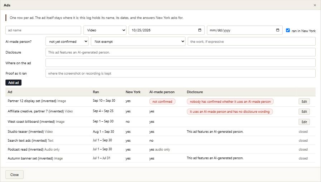The height and width of the screenshot is (182, 321).
Task: Click the 'no disclosure wording' warning pill
Action: click(230, 112)
